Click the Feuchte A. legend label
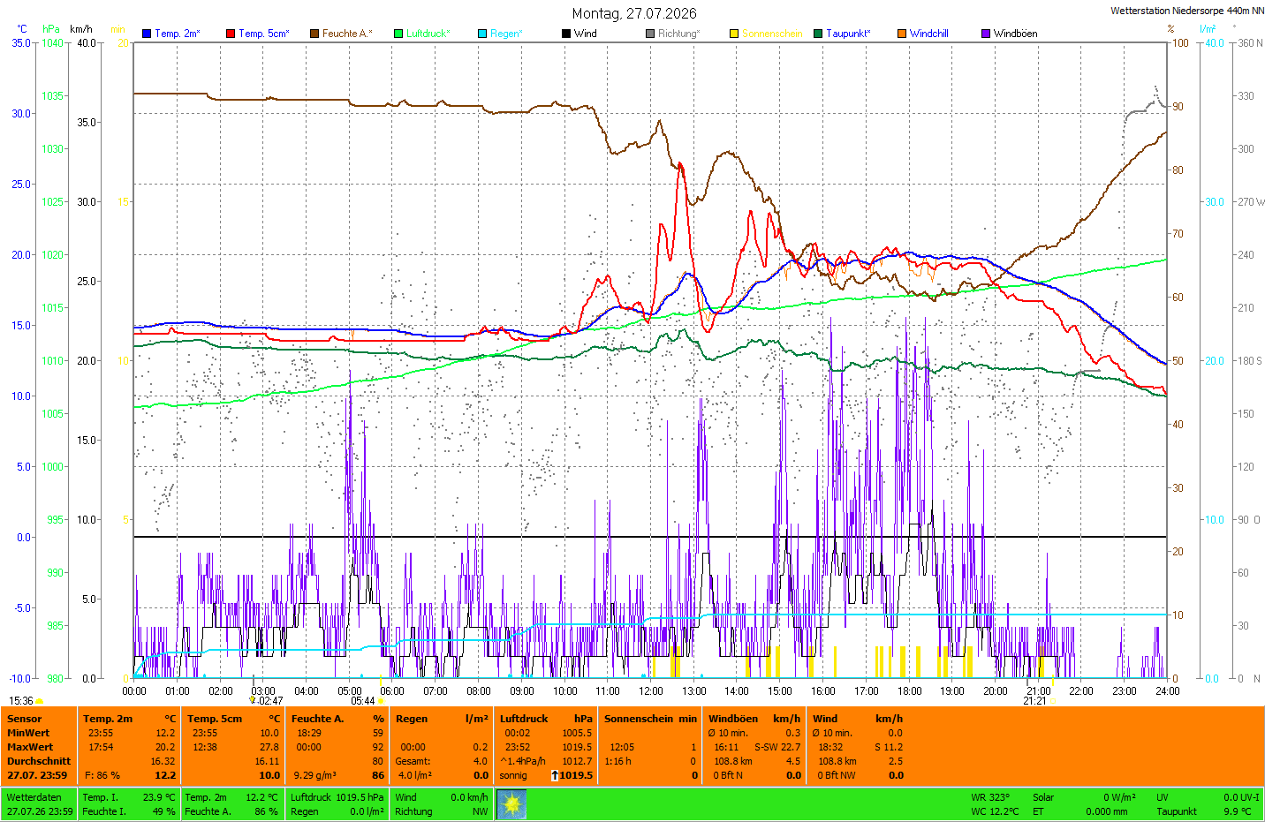Viewport: 1265px width, 822px height. [347, 34]
